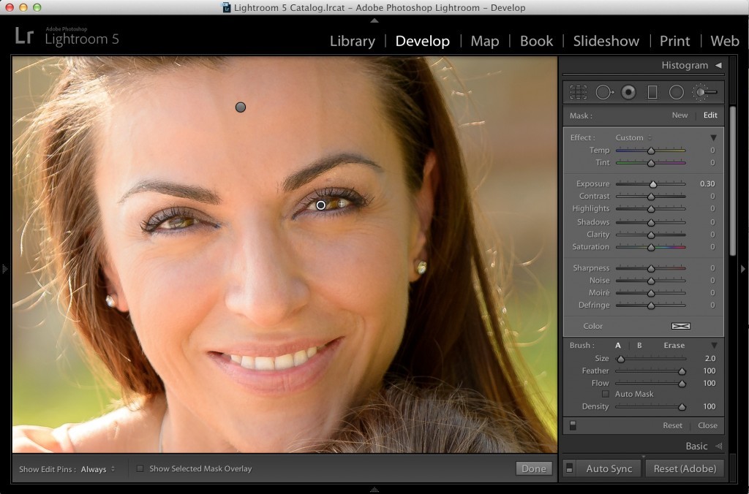The image size is (749, 494).
Task: Go to the Slideshow module
Action: pyautogui.click(x=606, y=41)
